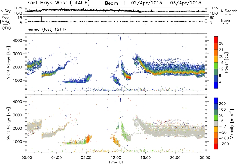Click the 'normal (fast) 151 IF' text
237x164 pixels.
47,29
